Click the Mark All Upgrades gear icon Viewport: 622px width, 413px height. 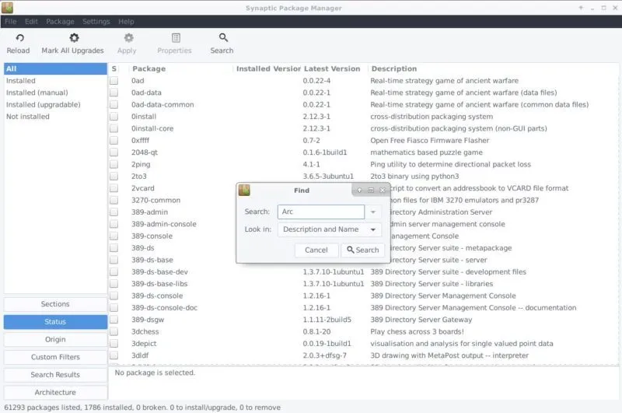[x=73, y=38]
